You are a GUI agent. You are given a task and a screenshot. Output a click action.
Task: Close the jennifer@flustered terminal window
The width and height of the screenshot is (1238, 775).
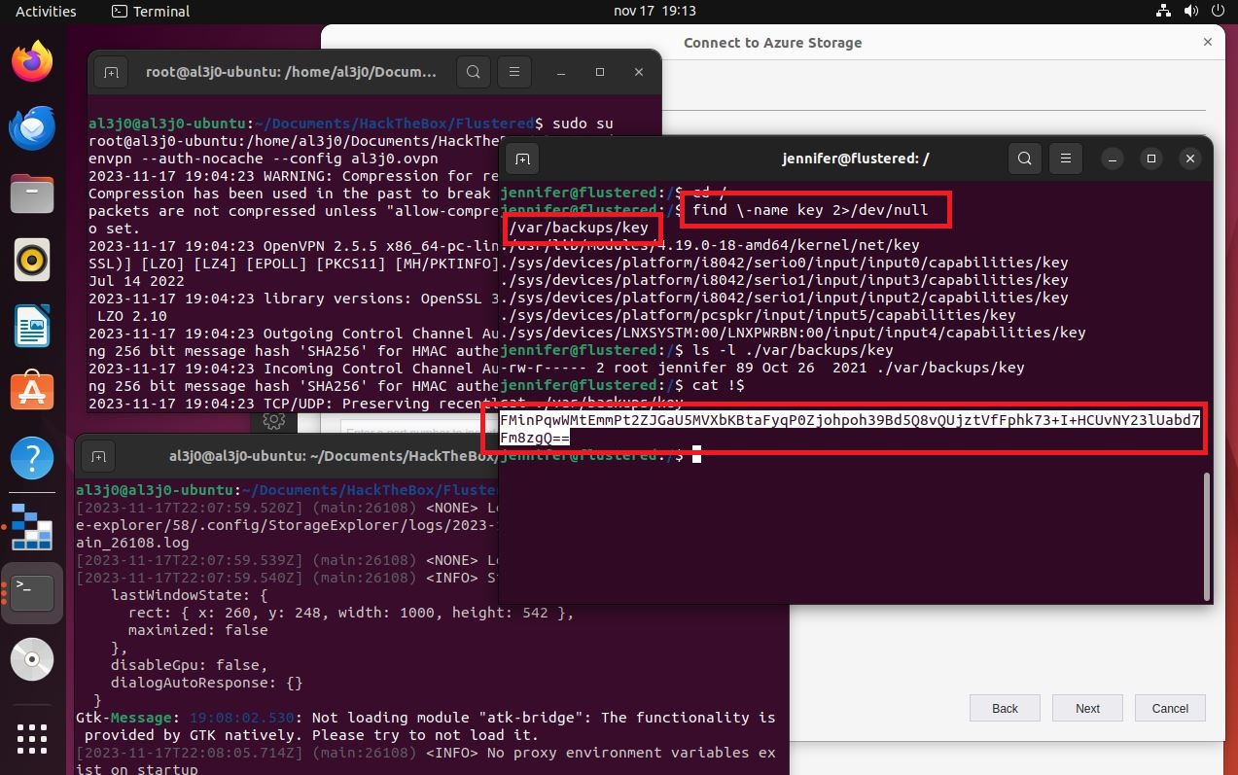coord(1190,159)
